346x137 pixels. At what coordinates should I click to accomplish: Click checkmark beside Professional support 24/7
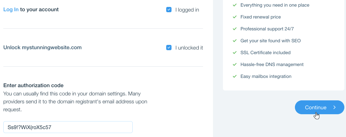[235, 29]
